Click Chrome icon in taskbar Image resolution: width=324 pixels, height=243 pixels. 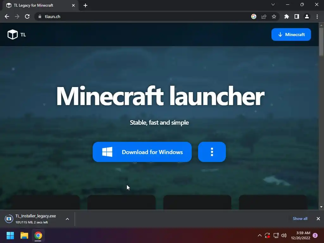[x=38, y=235]
